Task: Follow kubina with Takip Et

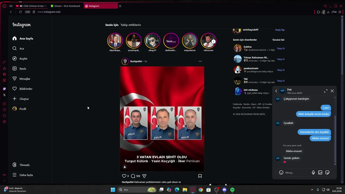Action: click(x=281, y=48)
